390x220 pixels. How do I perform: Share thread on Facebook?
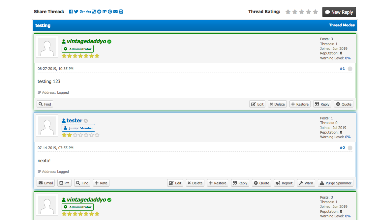pos(71,12)
